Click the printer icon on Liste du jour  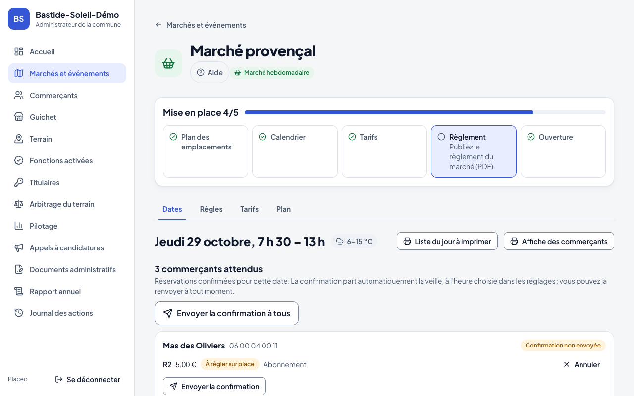407,241
